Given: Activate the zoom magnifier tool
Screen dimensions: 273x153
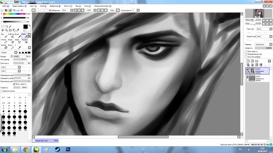Looking at the screenshot, I should pyautogui.click(x=6, y=30).
